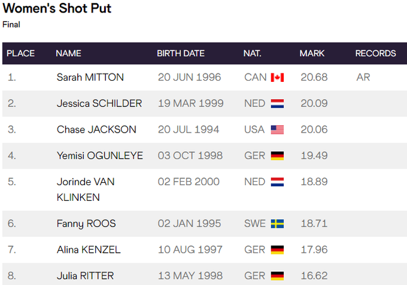Viewport: 407px width, 285px height.
Task: Click Alina Kenzel's German flag
Action: [277, 250]
